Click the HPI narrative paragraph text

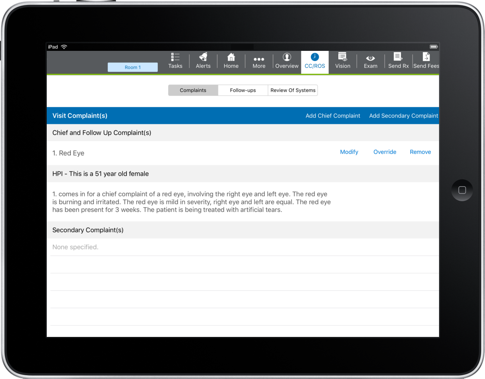click(192, 202)
